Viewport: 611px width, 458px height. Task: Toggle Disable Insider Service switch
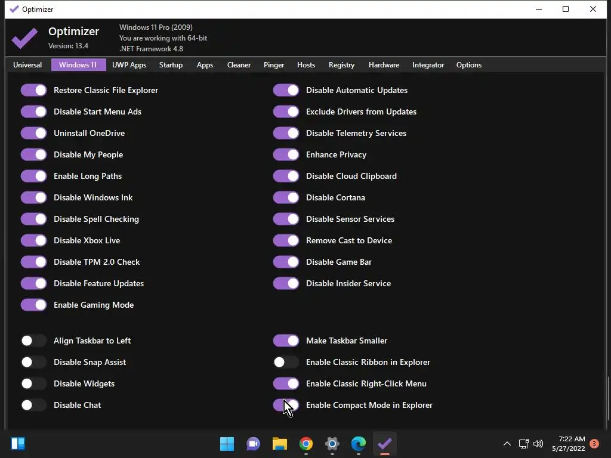tap(286, 283)
